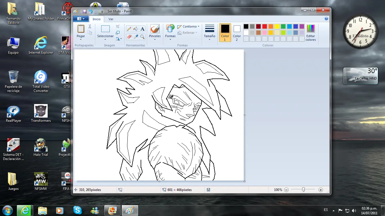385x216 pixels.
Task: Open Papelera de reciclaje on desktop
Action: 13,81
